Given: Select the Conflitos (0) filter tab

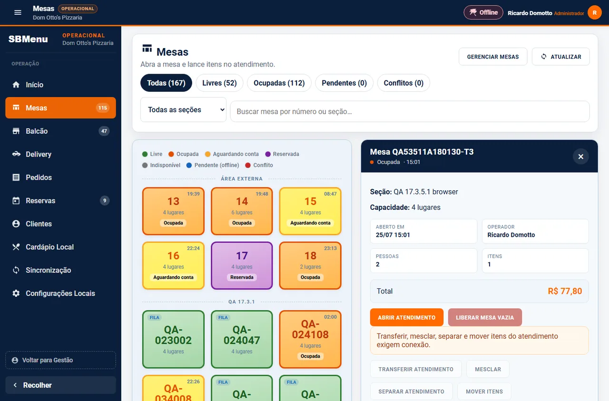Looking at the screenshot, I should (403, 83).
